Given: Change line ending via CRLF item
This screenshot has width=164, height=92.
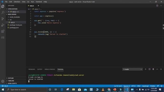Looking at the screenshot, I should pyautogui.click(x=139, y=86).
